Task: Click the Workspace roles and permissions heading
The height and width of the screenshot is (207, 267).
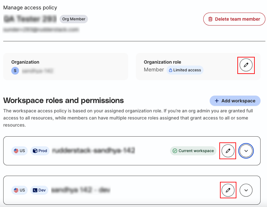Action: (x=63, y=100)
